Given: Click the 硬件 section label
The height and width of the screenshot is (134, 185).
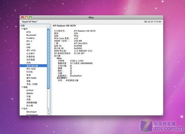Looking at the screenshot, I should pyautogui.click(x=26, y=29).
